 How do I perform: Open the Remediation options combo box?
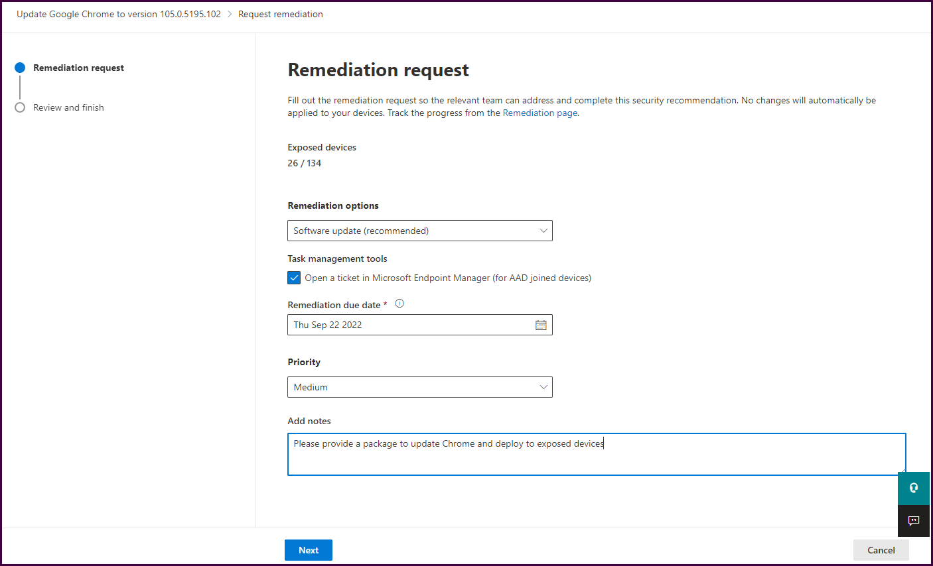419,231
